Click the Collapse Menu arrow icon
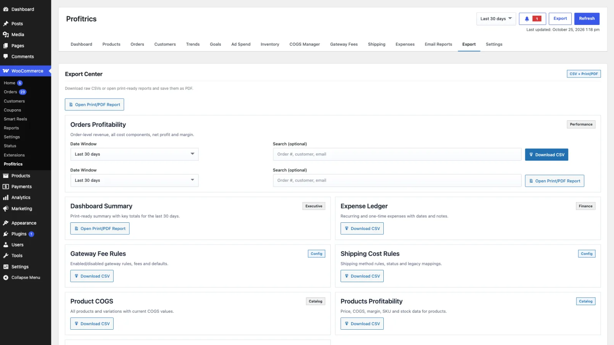The image size is (614, 345). pos(6,278)
